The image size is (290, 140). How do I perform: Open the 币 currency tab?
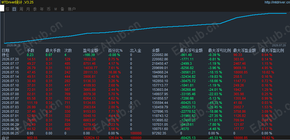click(48, 9)
